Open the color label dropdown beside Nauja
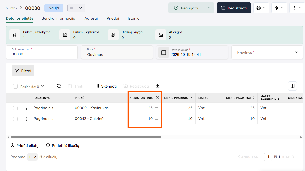 pyautogui.click(x=76, y=8)
